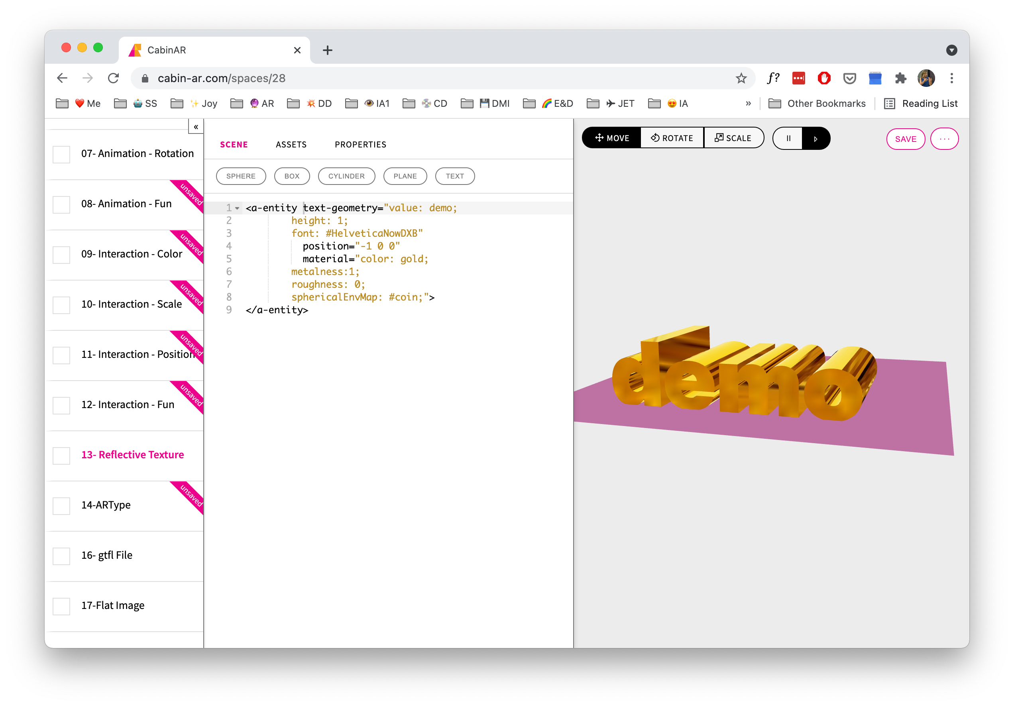Open the blue folder-shaped extension icon
Screen dimensions: 1014x707
pyautogui.click(x=875, y=78)
